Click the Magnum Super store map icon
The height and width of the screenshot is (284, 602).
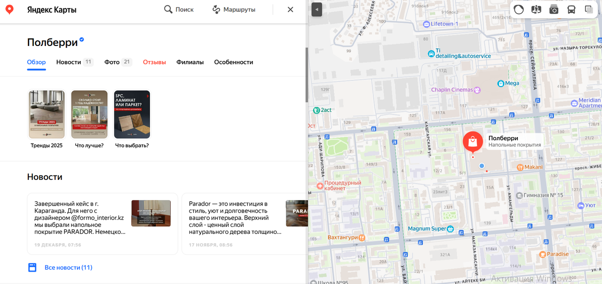pyautogui.click(x=450, y=229)
